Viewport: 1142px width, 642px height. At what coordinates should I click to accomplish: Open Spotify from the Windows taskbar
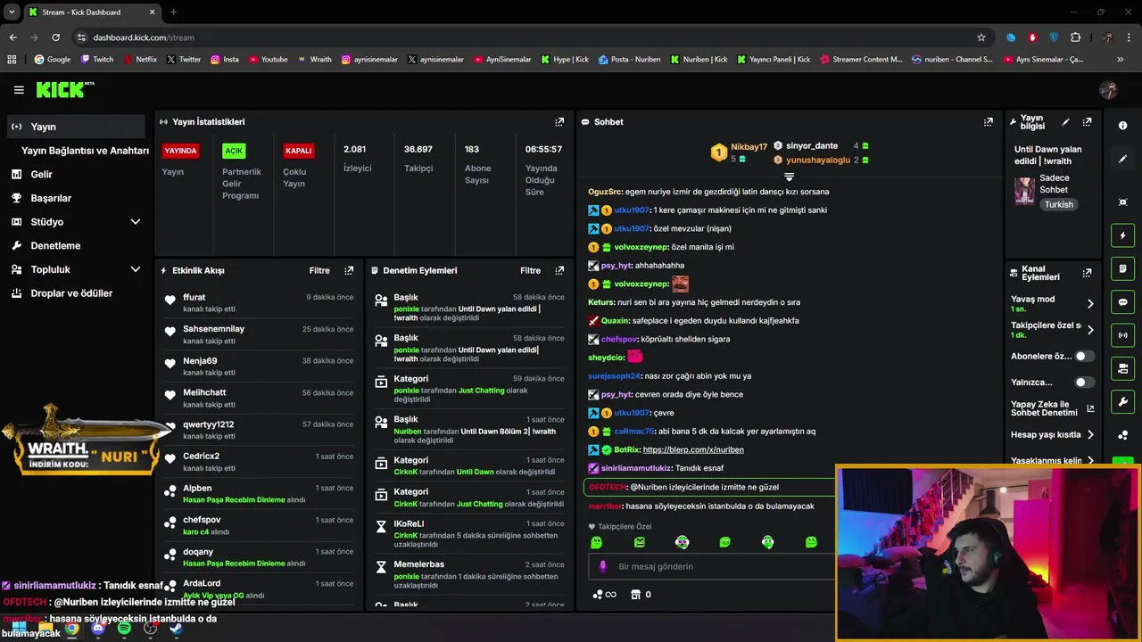pos(124,629)
